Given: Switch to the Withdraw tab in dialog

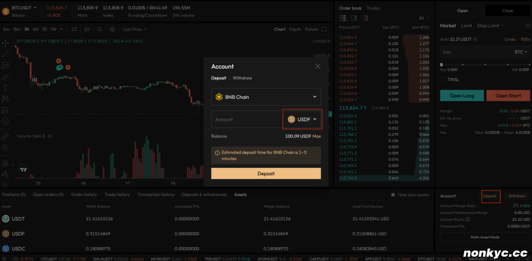Looking at the screenshot, I should pyautogui.click(x=242, y=78).
